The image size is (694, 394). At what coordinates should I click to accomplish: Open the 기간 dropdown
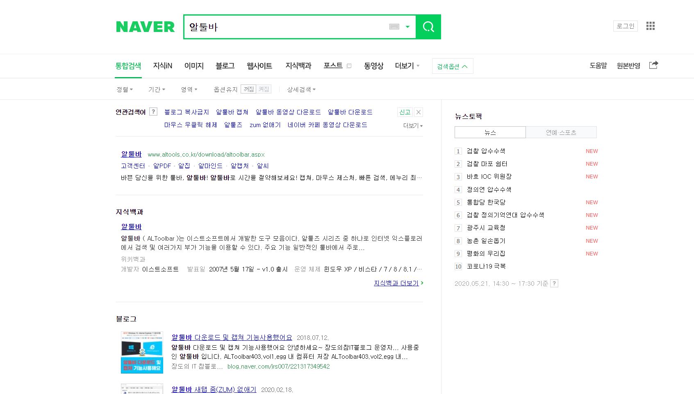click(x=157, y=89)
